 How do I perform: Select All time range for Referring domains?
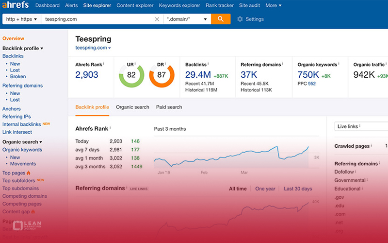click(238, 189)
